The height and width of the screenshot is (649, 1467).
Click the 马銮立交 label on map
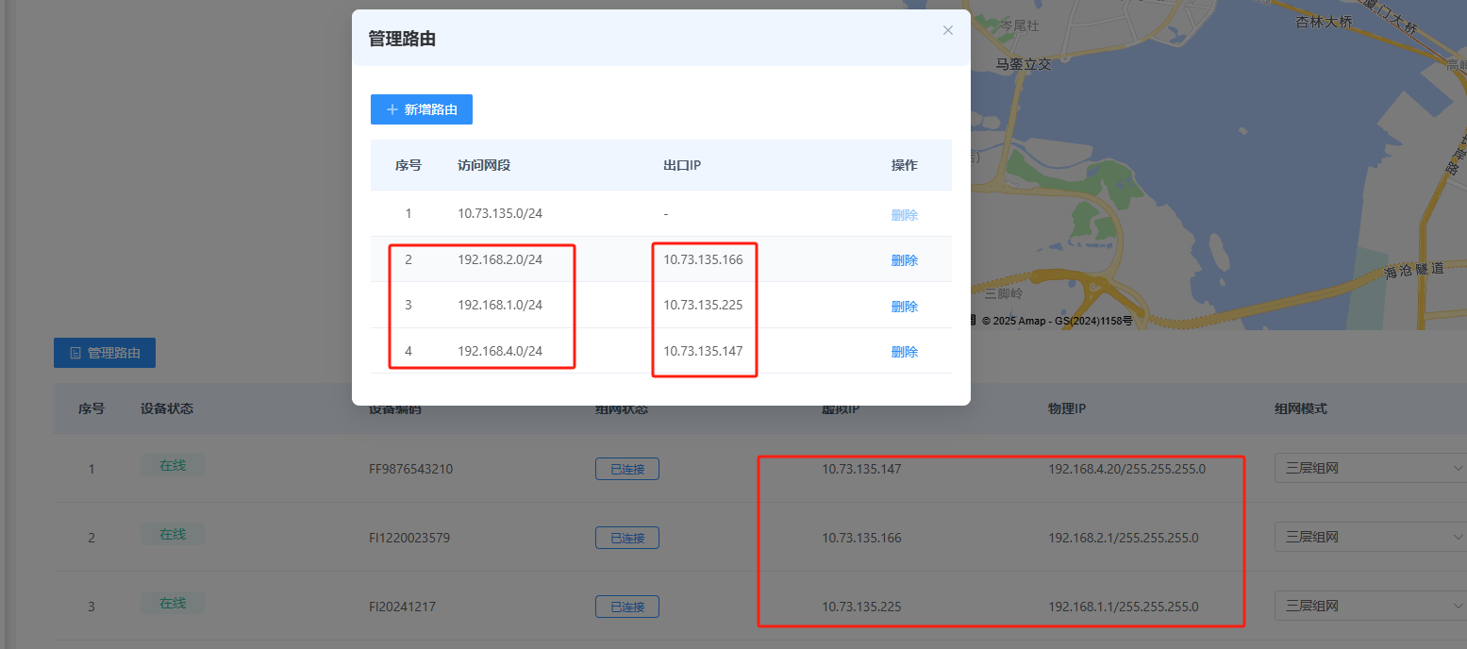pos(1024,64)
